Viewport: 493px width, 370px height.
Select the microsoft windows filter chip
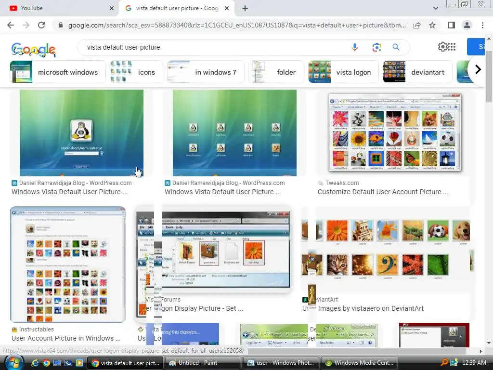pyautogui.click(x=58, y=72)
